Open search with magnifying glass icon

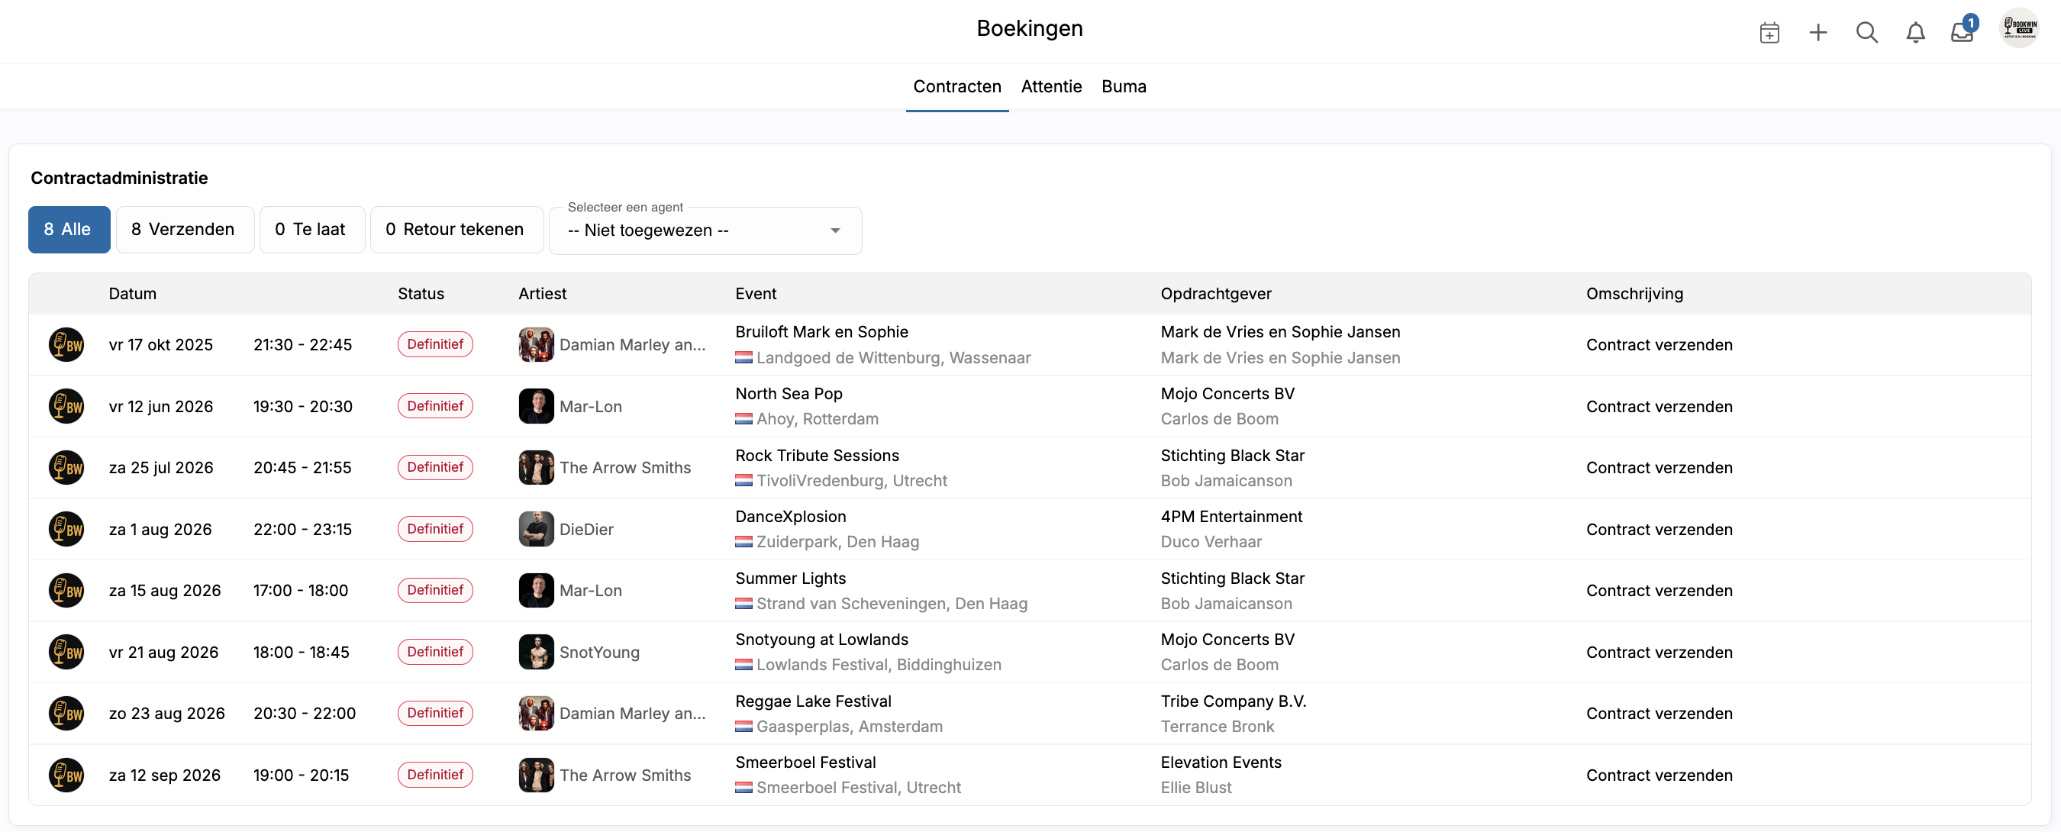click(1866, 32)
